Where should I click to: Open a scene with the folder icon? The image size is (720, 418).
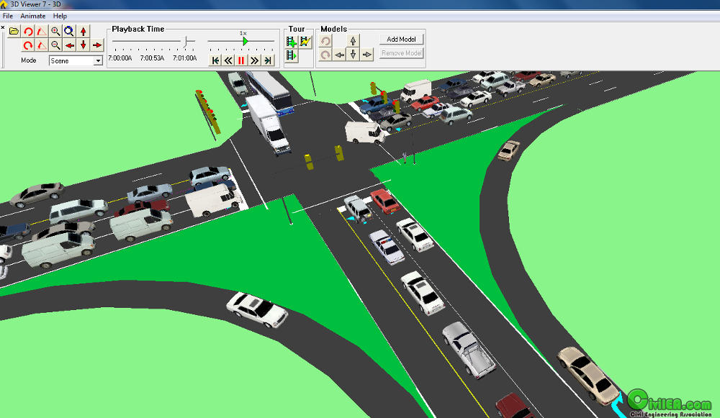point(13,31)
